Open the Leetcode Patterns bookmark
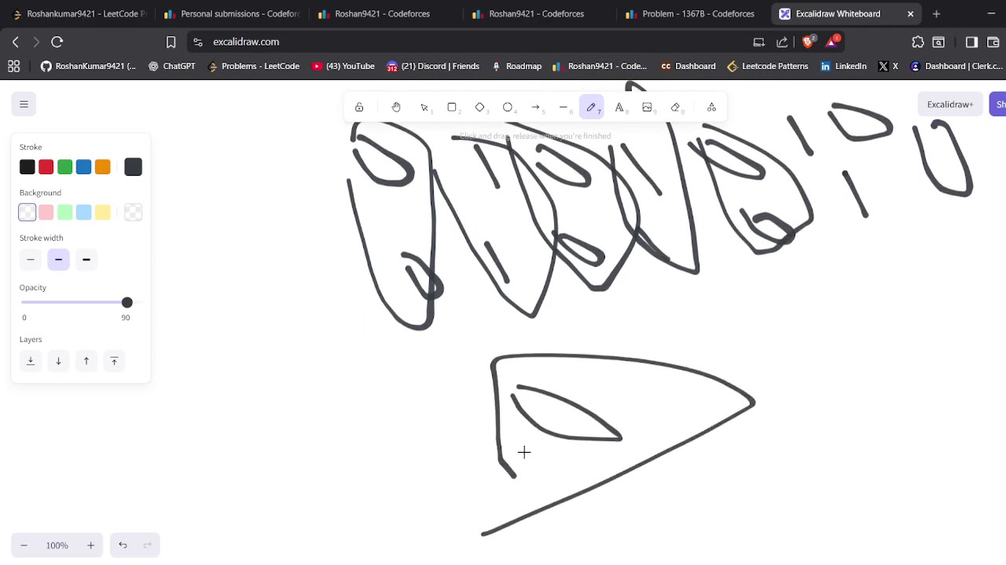The image size is (1006, 565). point(767,66)
